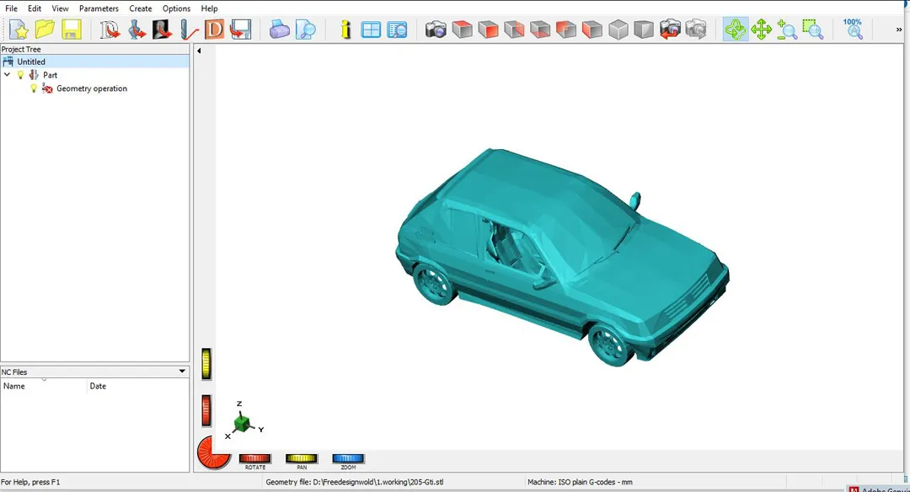Write NC program via floppy-arrow icon

click(240, 29)
